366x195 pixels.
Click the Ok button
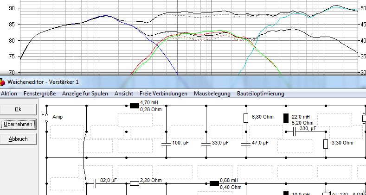coord(18,109)
